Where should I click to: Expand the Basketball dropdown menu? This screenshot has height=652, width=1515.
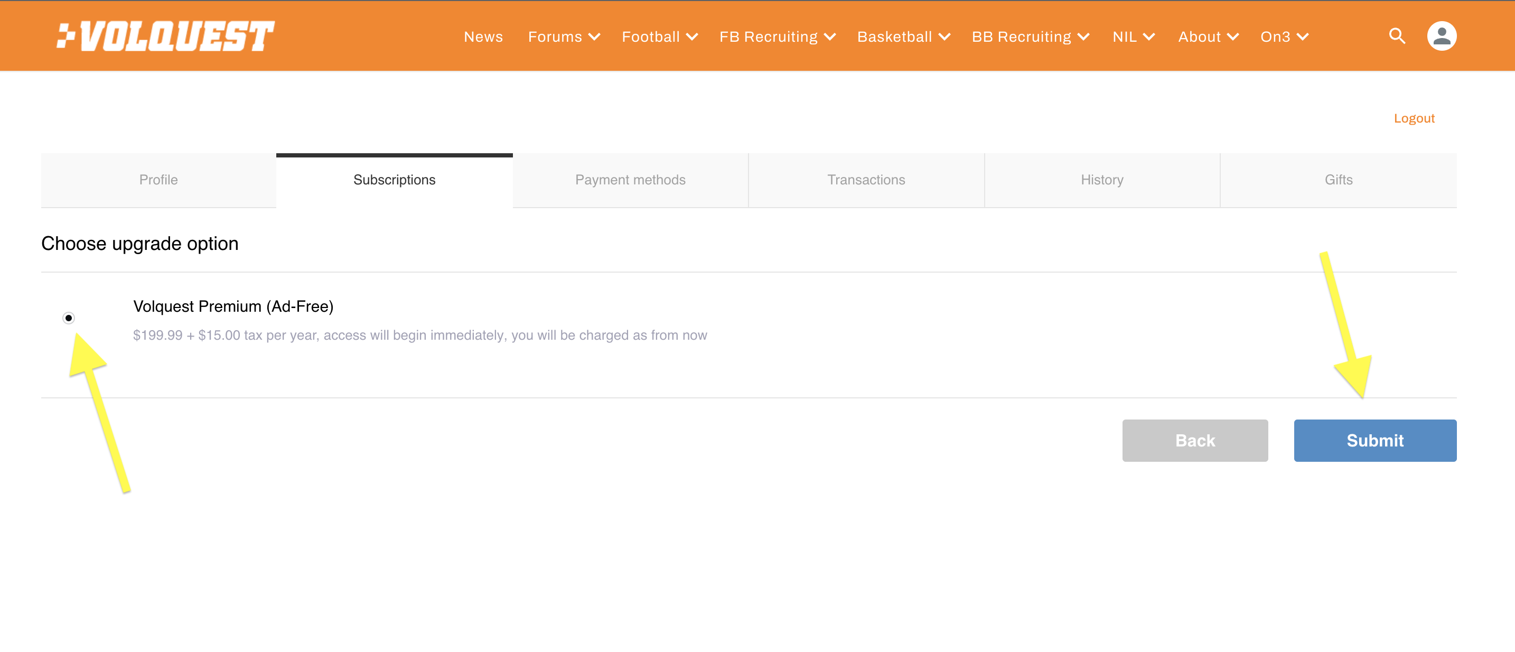tap(903, 36)
